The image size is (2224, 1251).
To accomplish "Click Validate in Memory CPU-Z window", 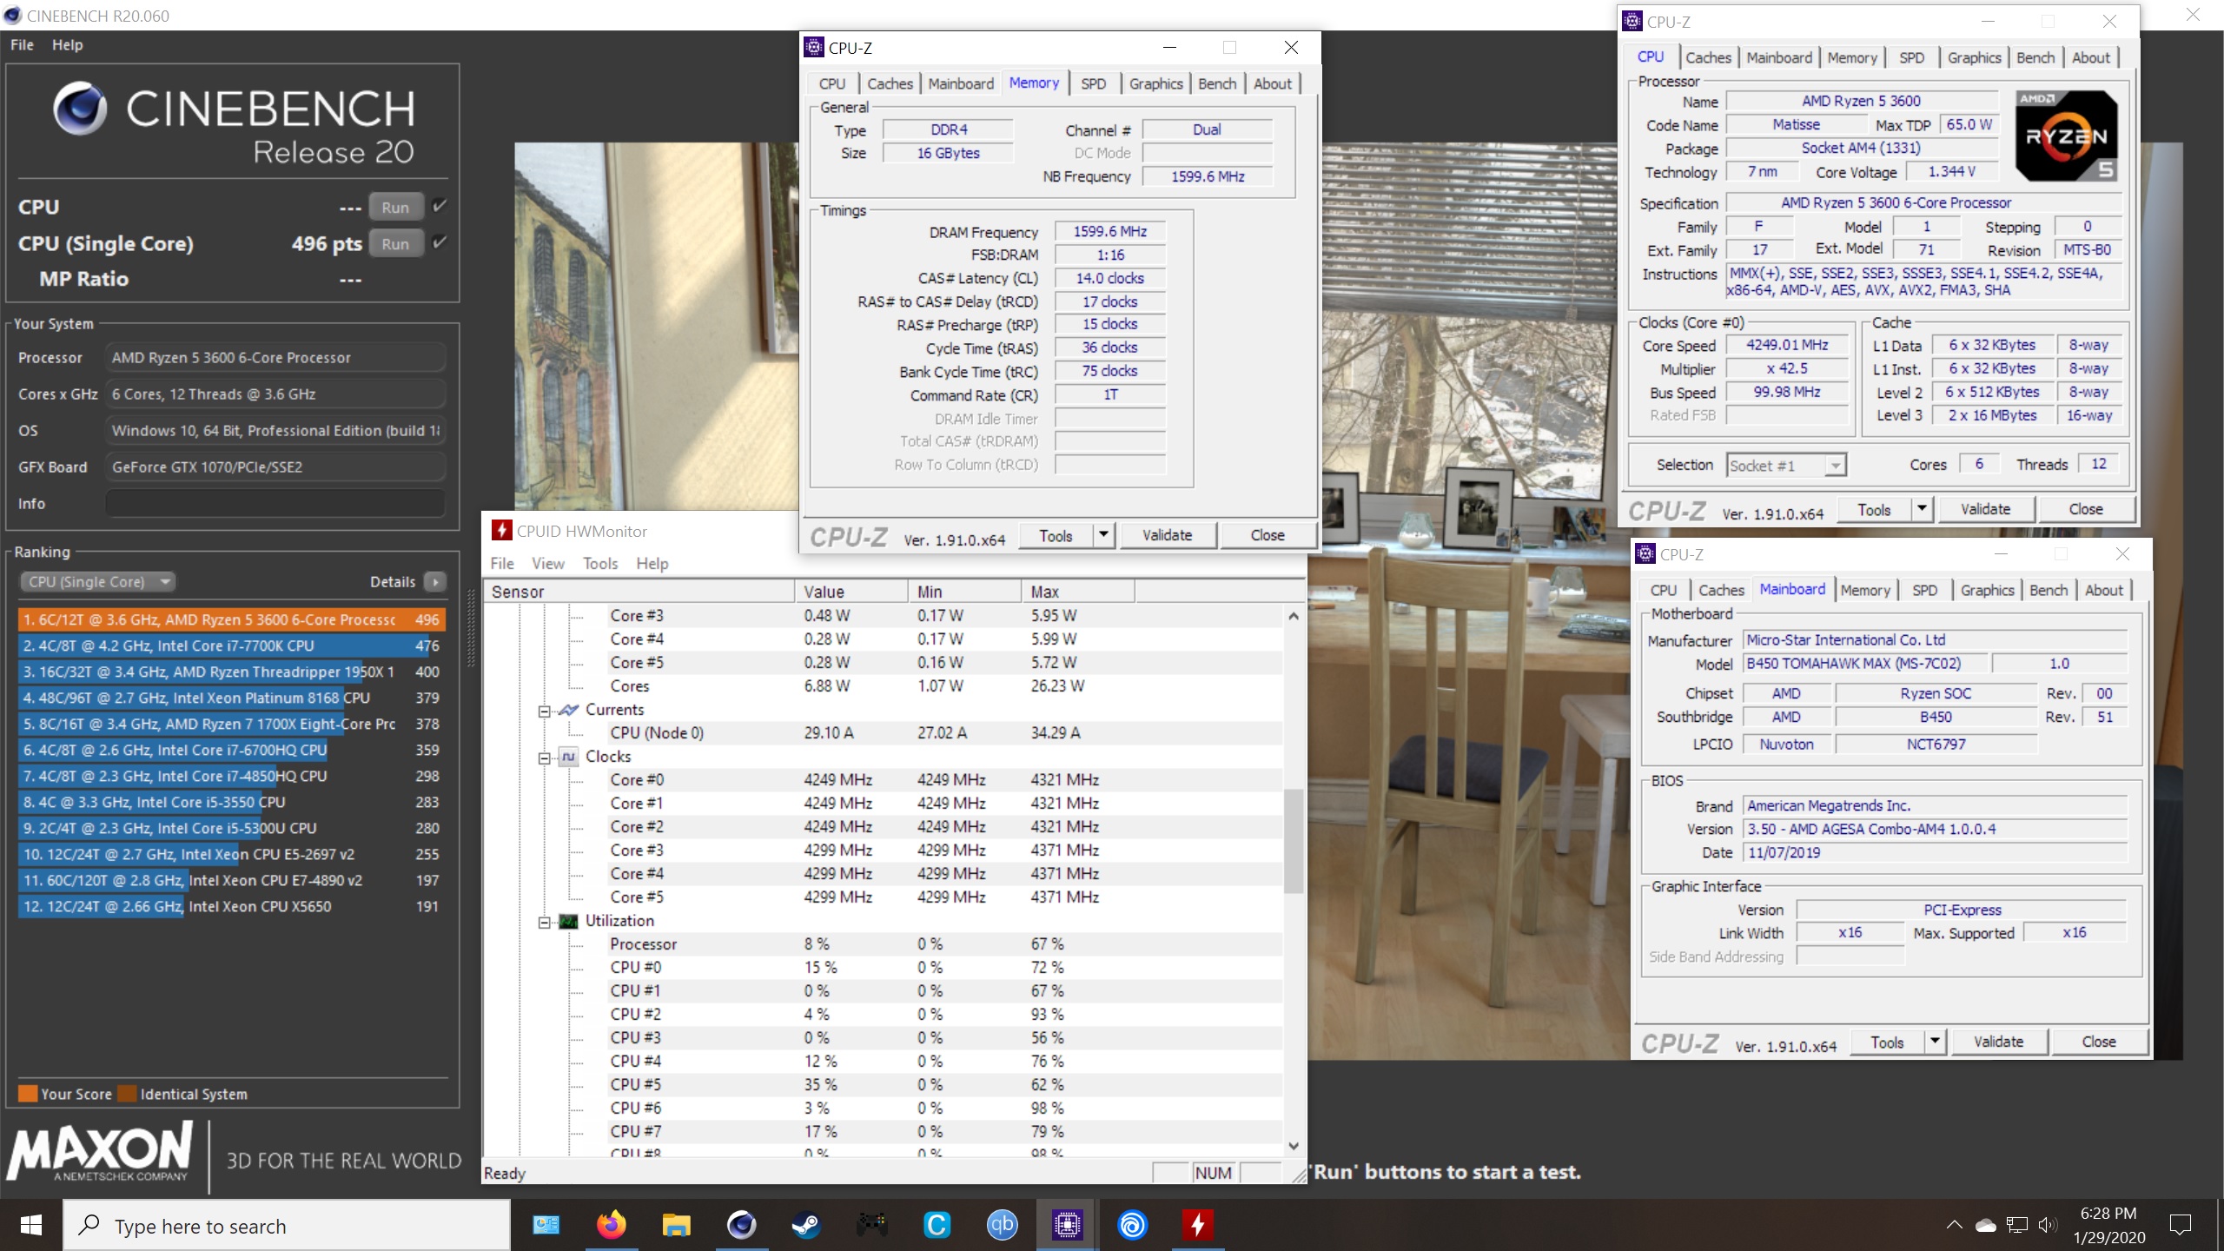I will [x=1167, y=535].
